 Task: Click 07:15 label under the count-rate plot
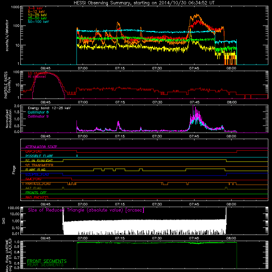coord(120,68)
